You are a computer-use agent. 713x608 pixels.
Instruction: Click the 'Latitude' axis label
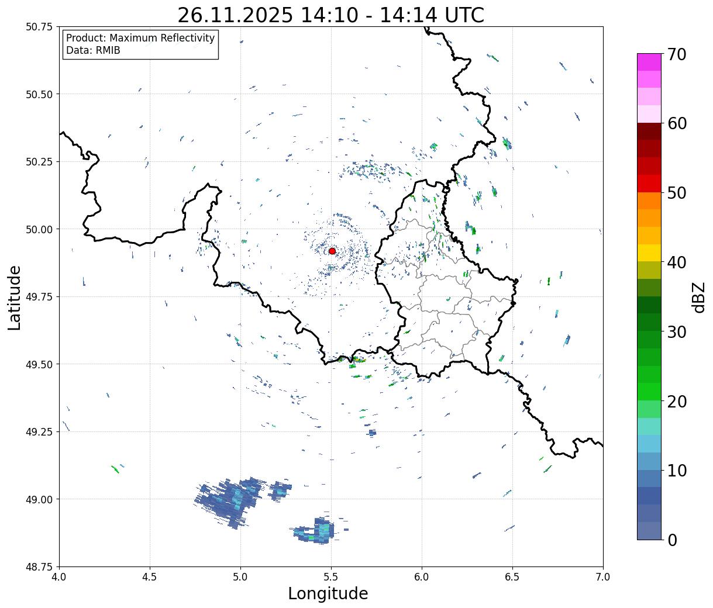tap(15, 297)
